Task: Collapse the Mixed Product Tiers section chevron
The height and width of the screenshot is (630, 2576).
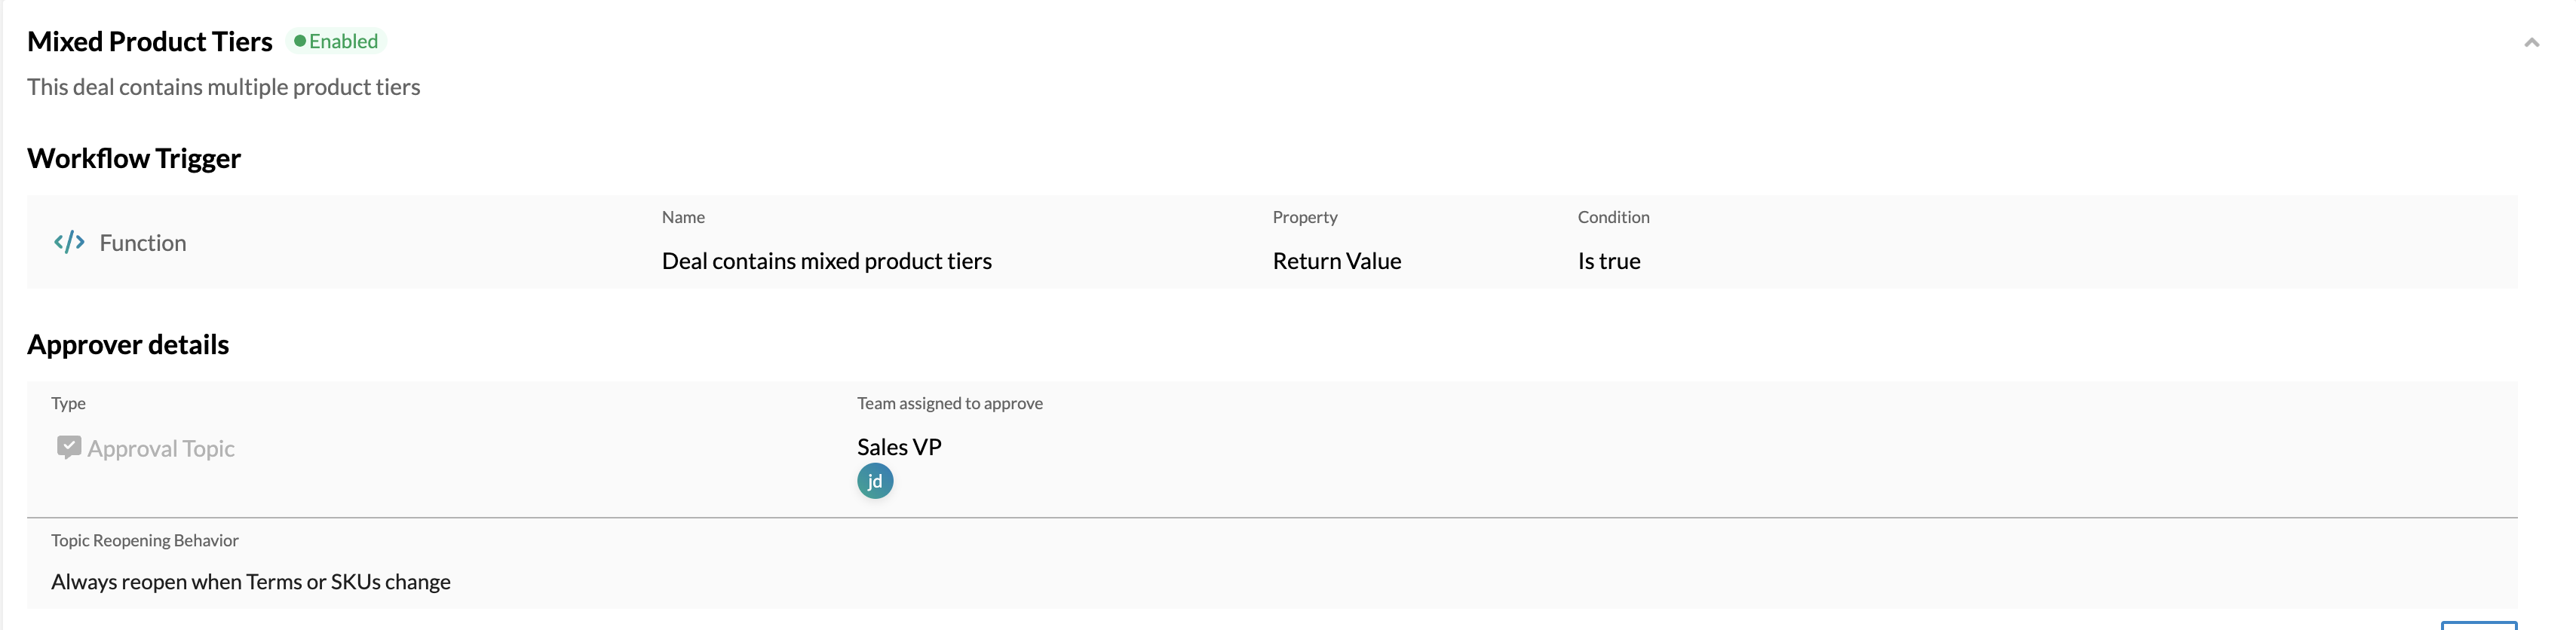Action: (2531, 42)
